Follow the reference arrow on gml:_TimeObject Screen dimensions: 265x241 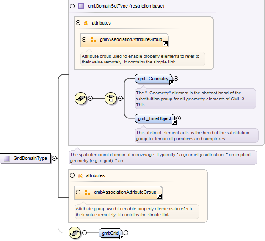click(x=174, y=122)
